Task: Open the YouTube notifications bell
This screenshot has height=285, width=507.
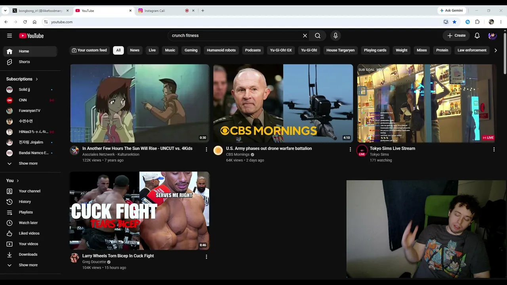Action: (477, 36)
